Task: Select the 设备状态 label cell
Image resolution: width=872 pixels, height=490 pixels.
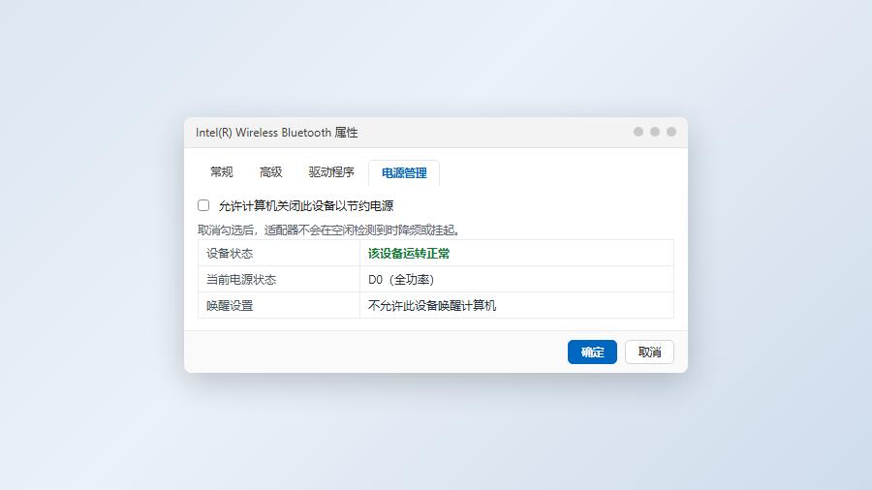Action: click(279, 254)
